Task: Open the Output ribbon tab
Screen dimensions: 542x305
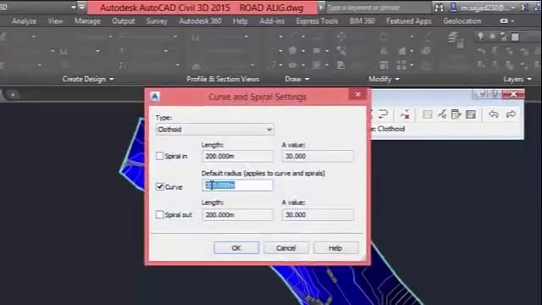Action: click(x=124, y=21)
